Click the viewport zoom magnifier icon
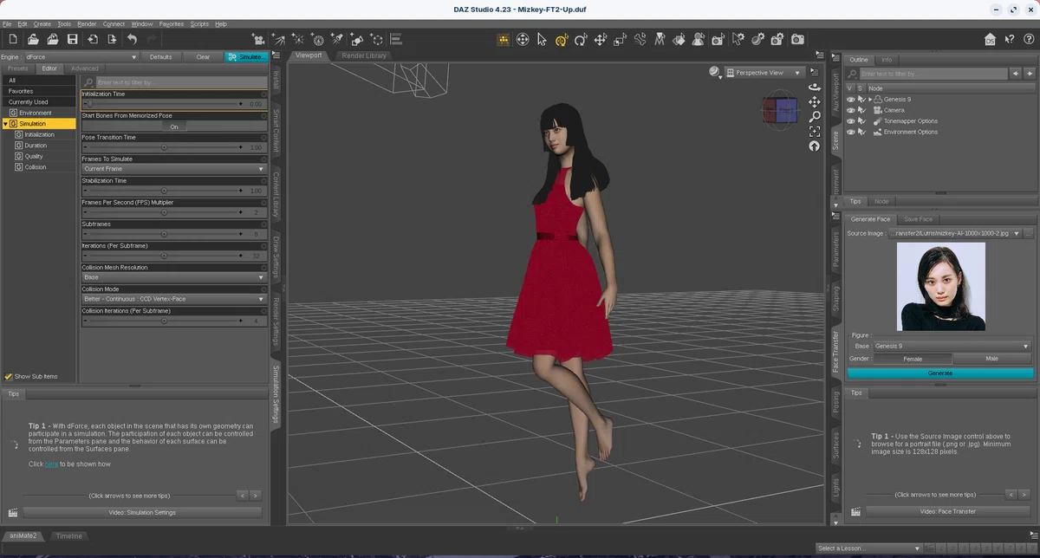The width and height of the screenshot is (1040, 558). [815, 116]
